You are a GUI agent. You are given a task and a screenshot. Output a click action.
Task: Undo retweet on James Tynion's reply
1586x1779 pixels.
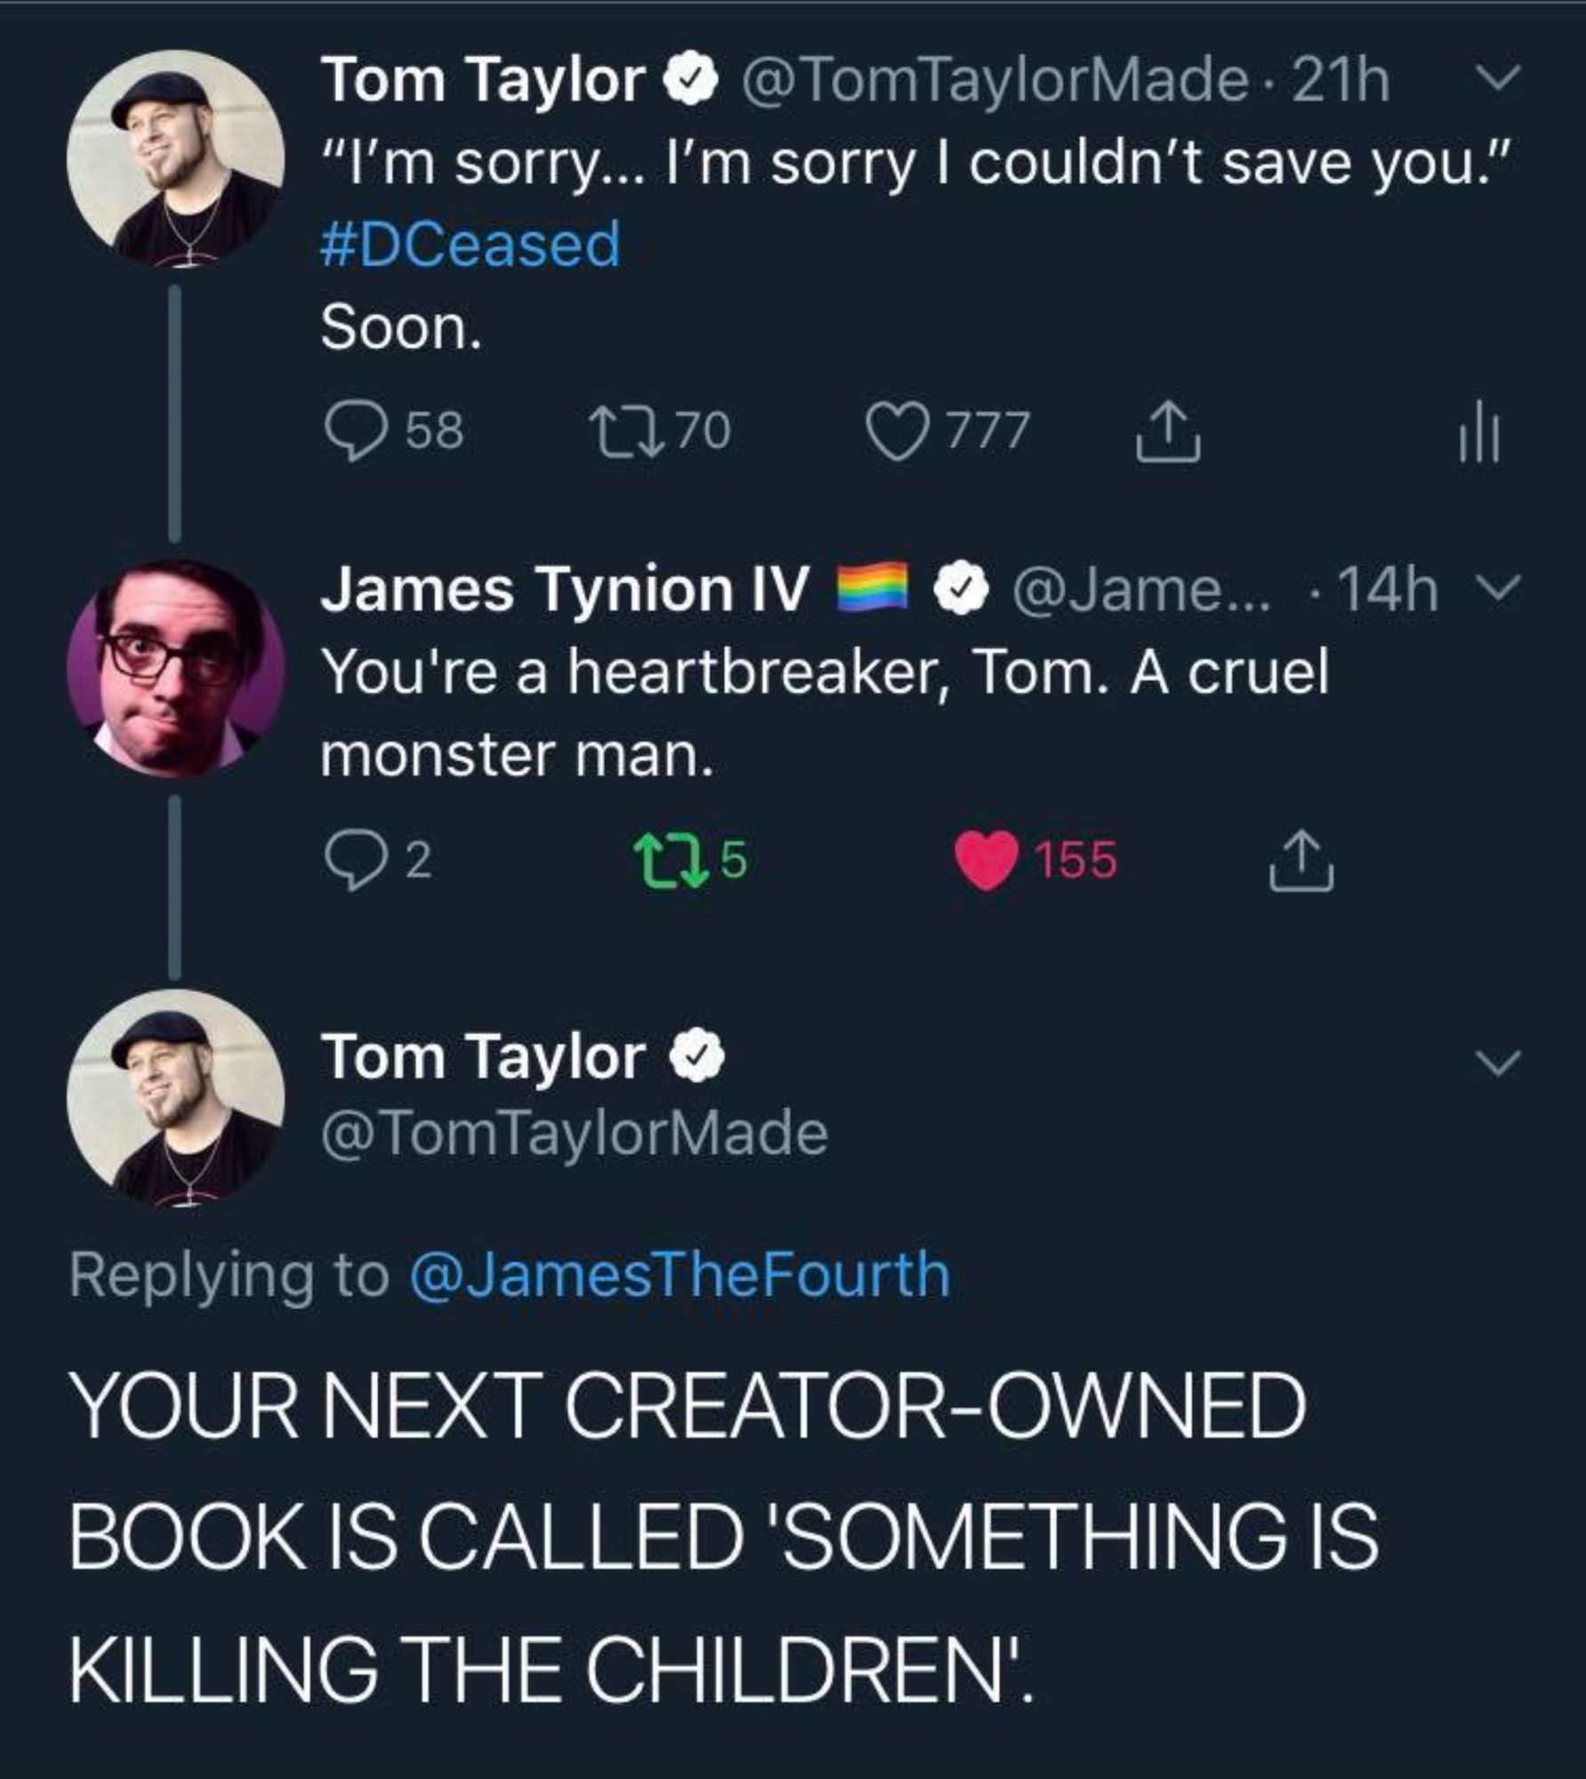668,860
